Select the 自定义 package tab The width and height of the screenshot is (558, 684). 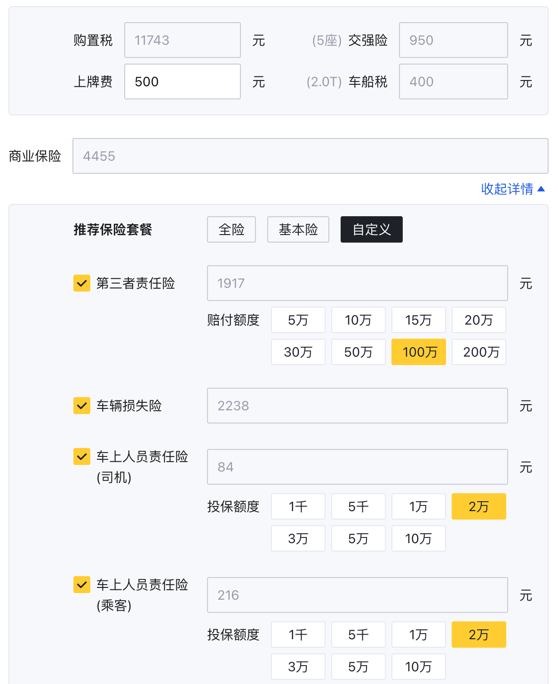[372, 229]
